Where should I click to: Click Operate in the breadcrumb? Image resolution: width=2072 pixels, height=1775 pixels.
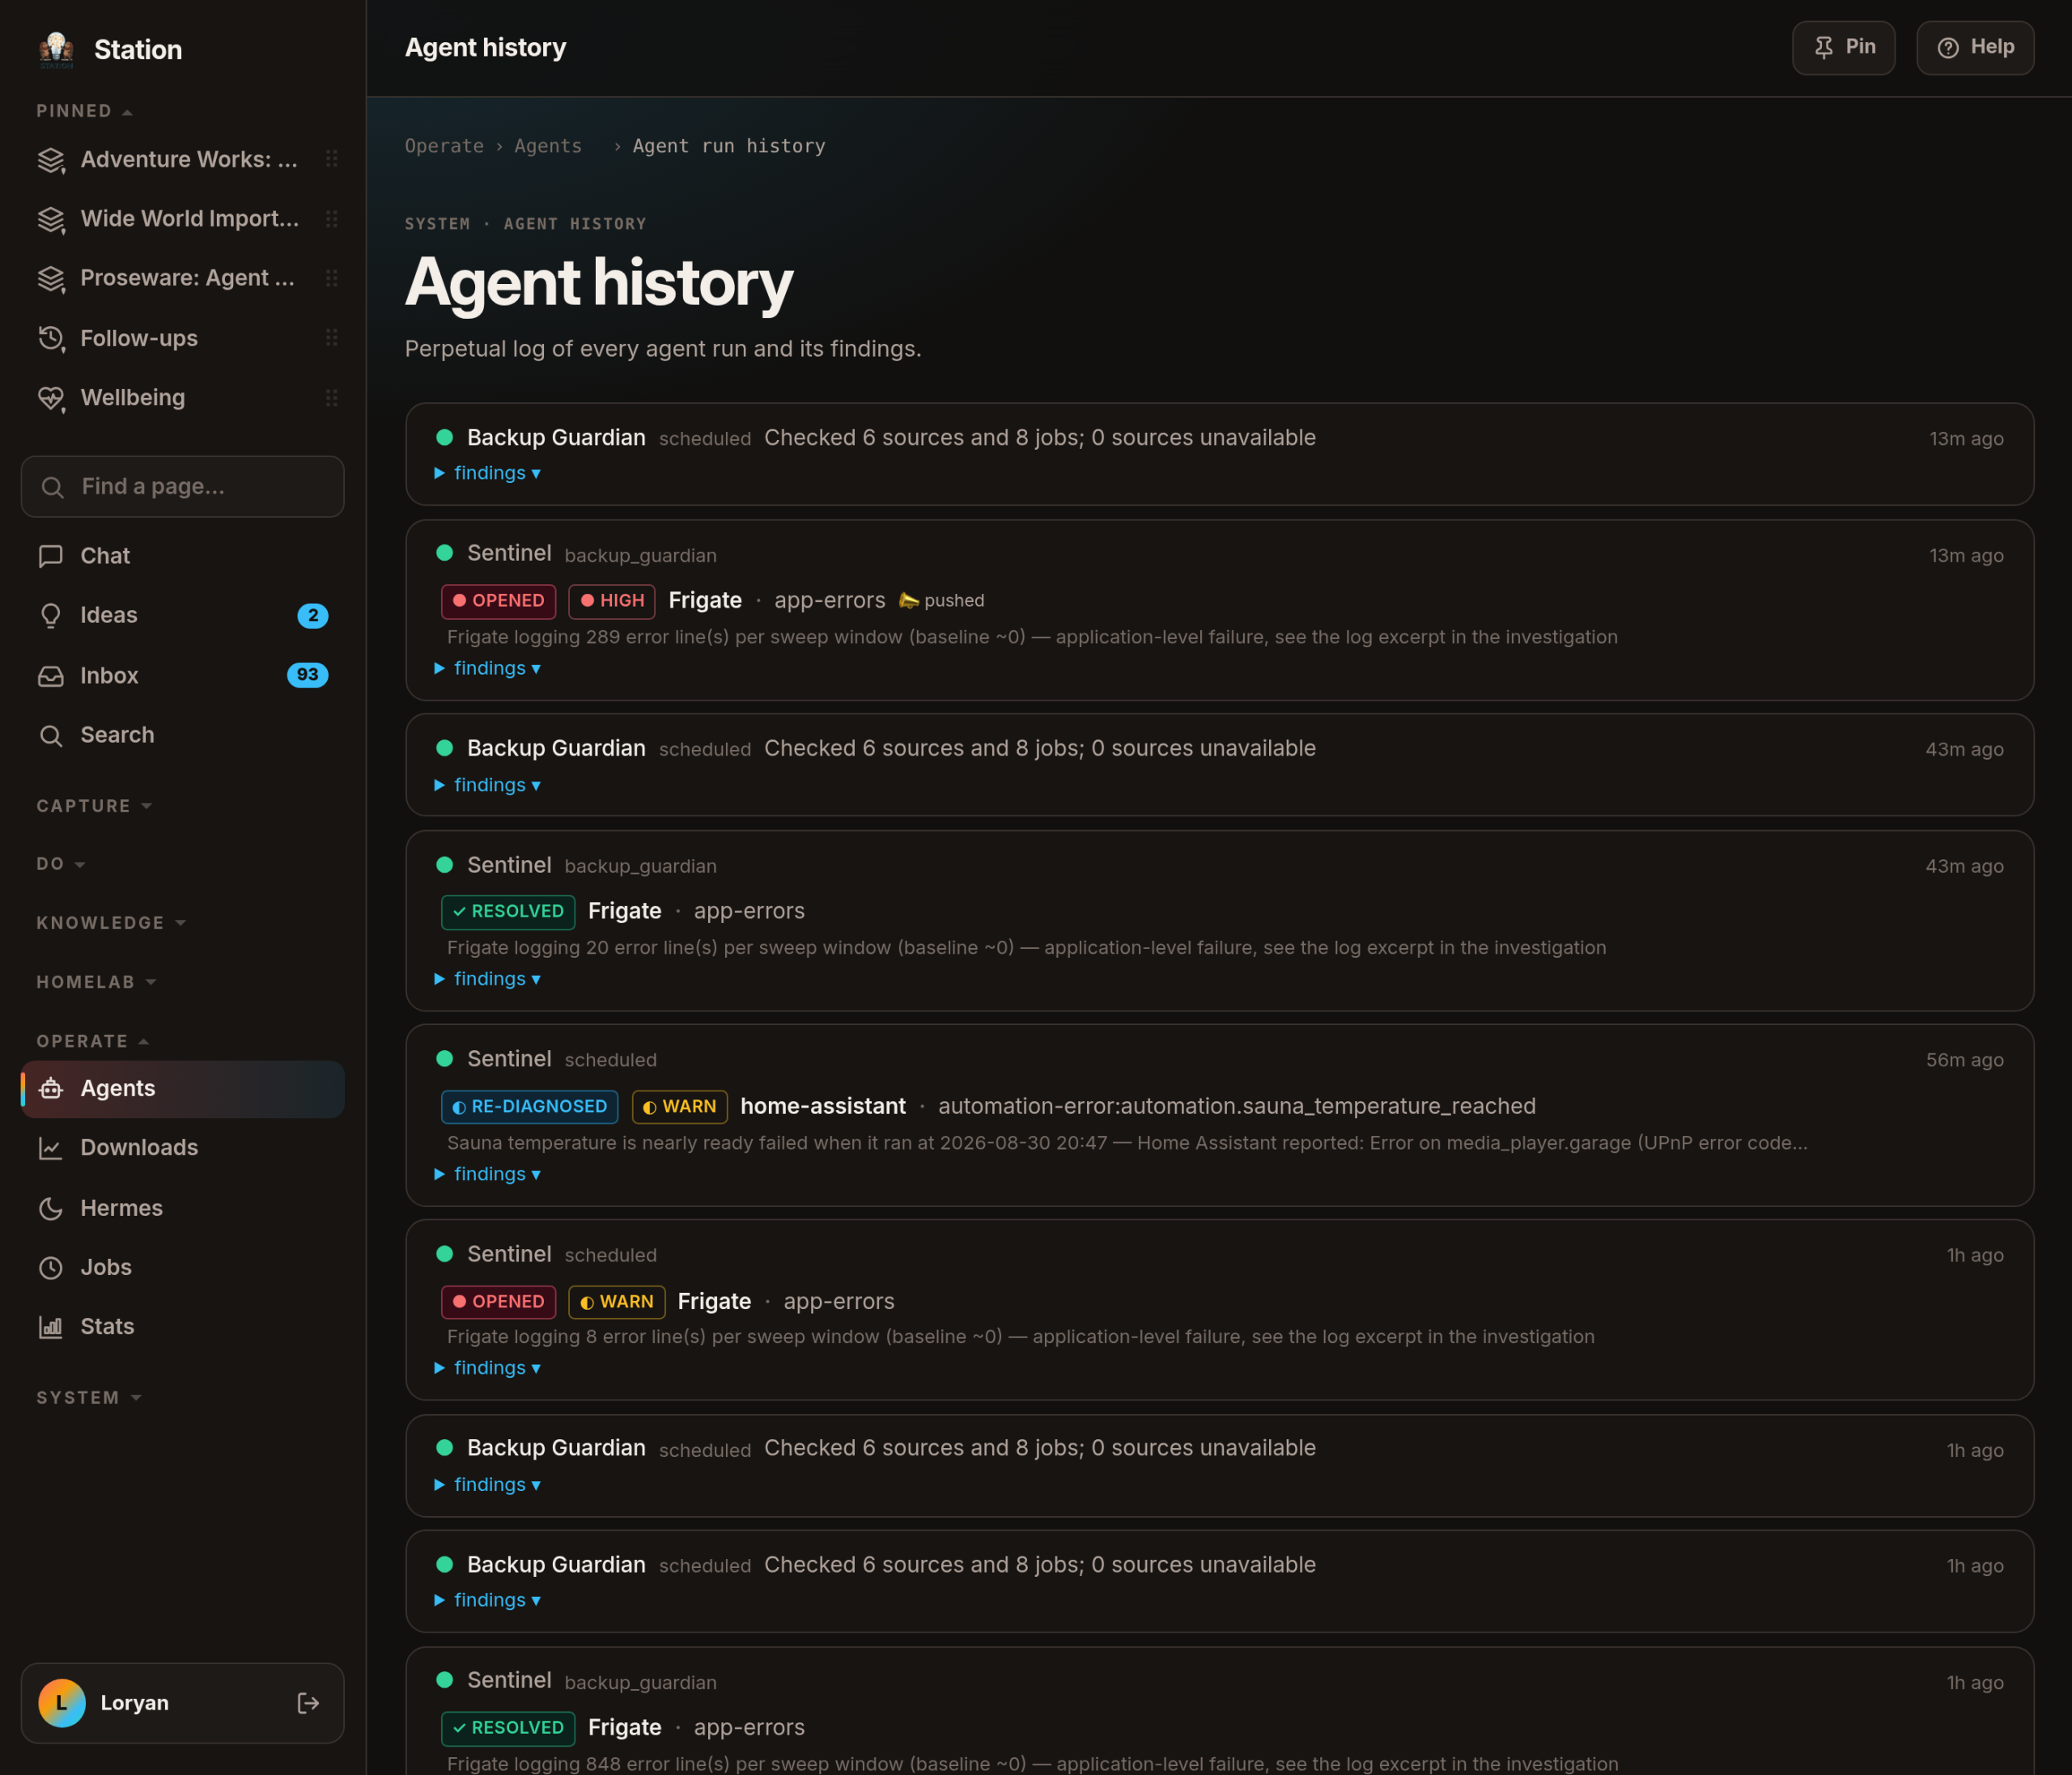(444, 146)
